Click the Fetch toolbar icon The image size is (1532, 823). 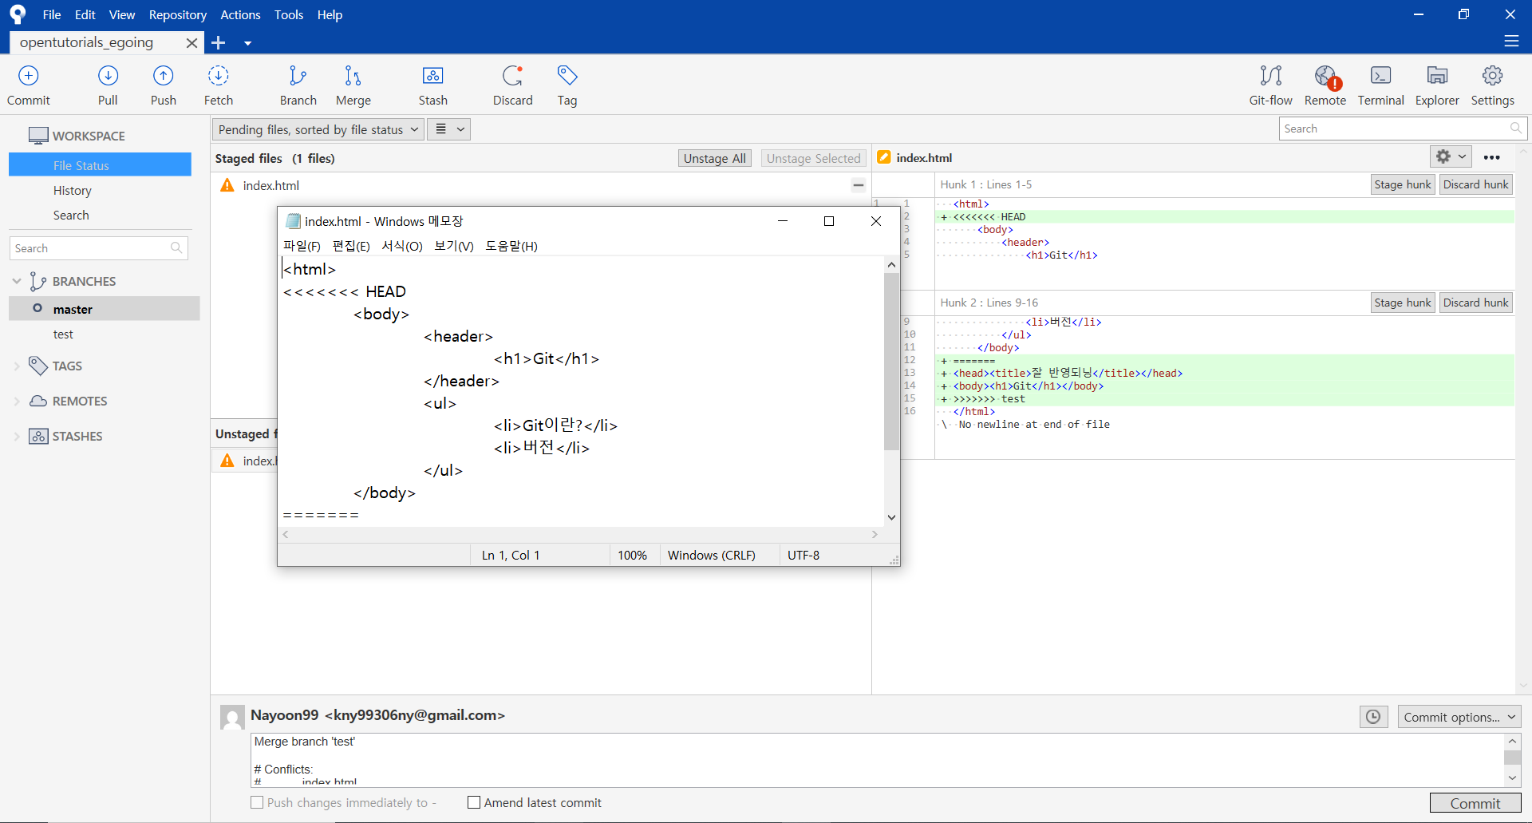[x=218, y=85]
